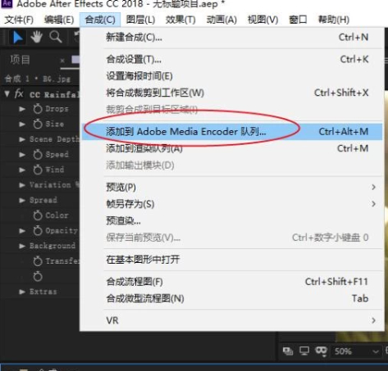
Task: Toggle stopwatch for Size property
Action: tap(38, 124)
